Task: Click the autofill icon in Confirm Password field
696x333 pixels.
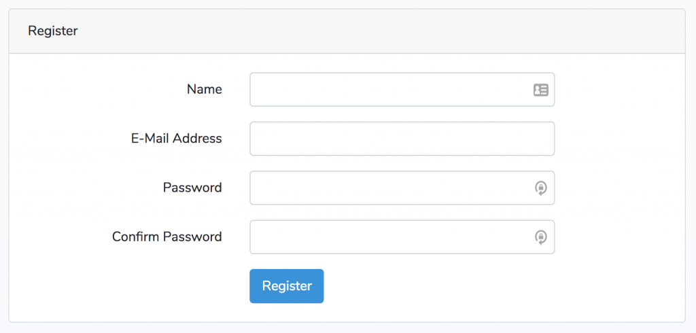Action: click(x=541, y=236)
